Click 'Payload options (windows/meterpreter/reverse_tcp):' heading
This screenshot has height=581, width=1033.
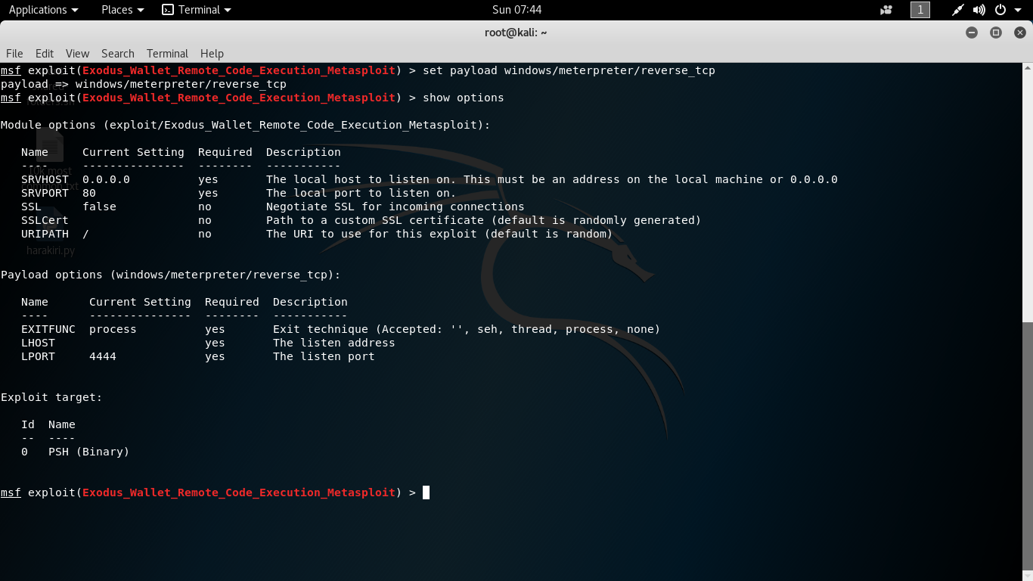pyautogui.click(x=171, y=275)
